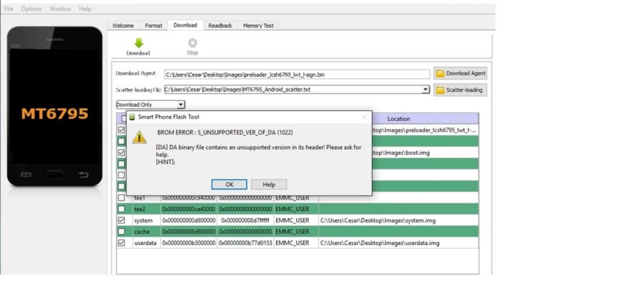Image resolution: width=625 pixels, height=293 pixels.
Task: Uncheck the userdata partition checkbox
Action: point(121,243)
